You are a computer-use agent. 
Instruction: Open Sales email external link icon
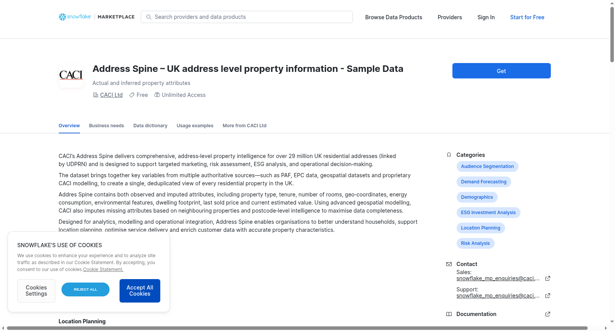tap(548, 278)
